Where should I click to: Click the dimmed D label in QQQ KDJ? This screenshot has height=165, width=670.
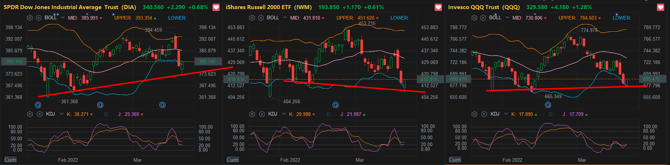coord(551,114)
